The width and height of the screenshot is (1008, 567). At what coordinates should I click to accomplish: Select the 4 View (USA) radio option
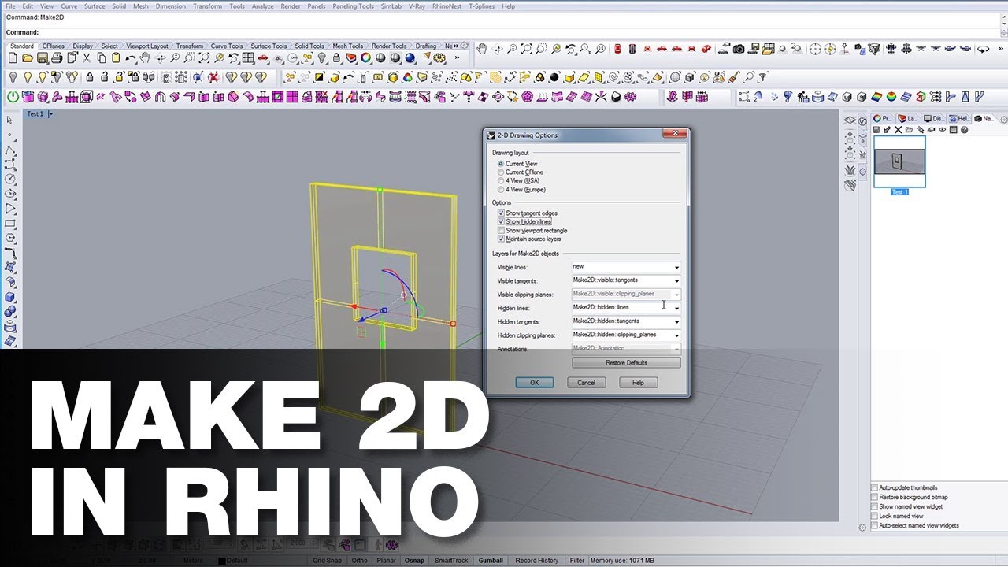[x=501, y=180]
